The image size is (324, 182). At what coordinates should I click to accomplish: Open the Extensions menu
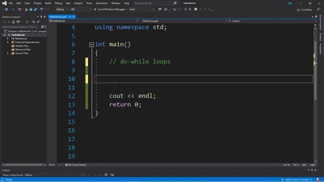click(101, 3)
